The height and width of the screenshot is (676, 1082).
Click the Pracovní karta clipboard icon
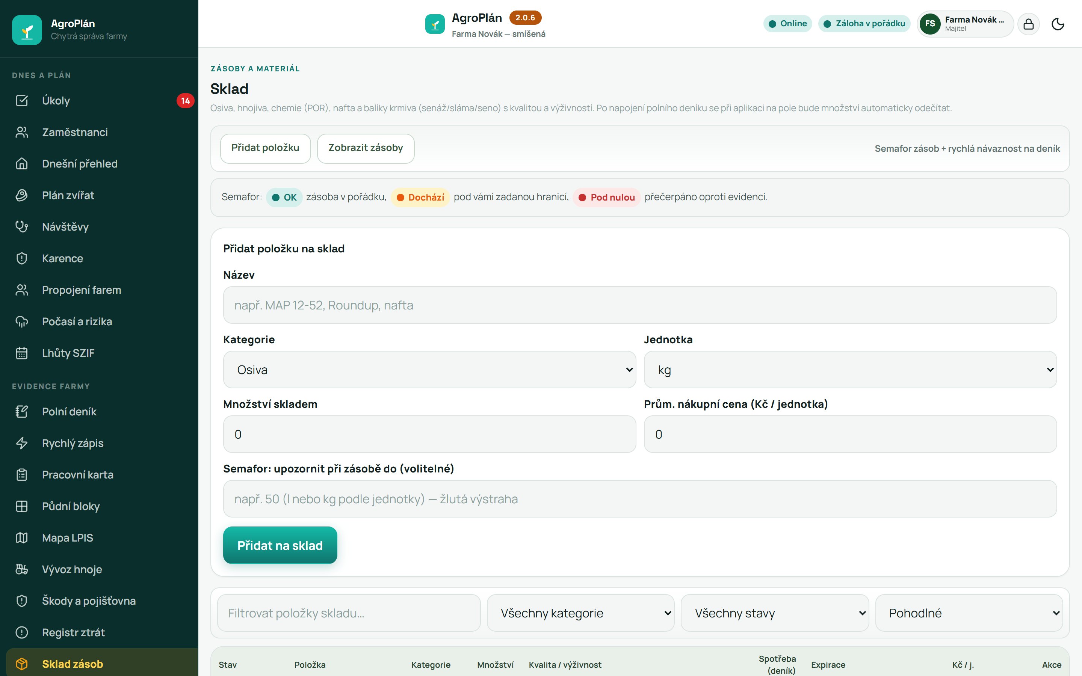(21, 475)
